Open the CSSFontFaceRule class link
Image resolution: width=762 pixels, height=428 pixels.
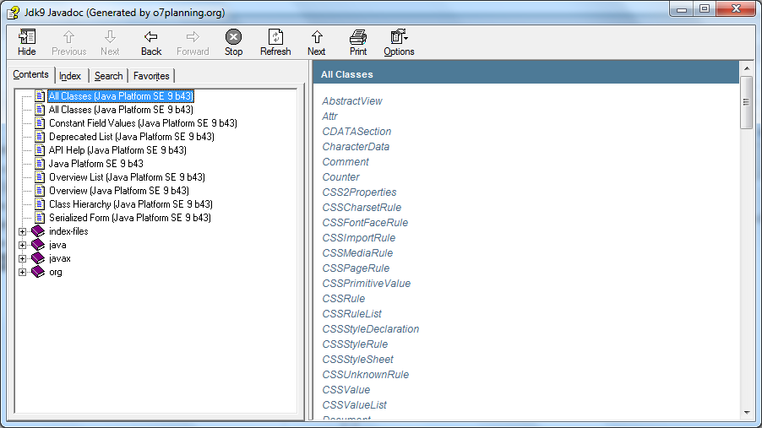point(365,223)
